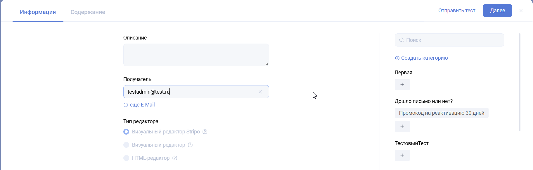Choose the HTML-редактор radio option
The width and height of the screenshot is (533, 170).
126,158
